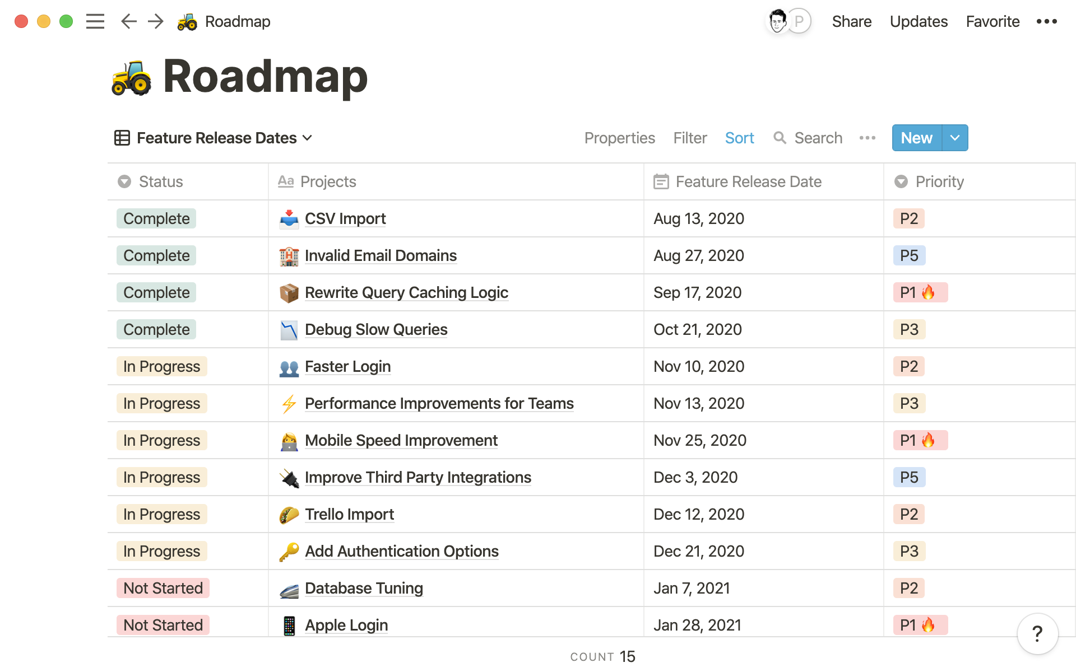
Task: Expand the Feature Release Dates view dropdown
Action: [308, 138]
